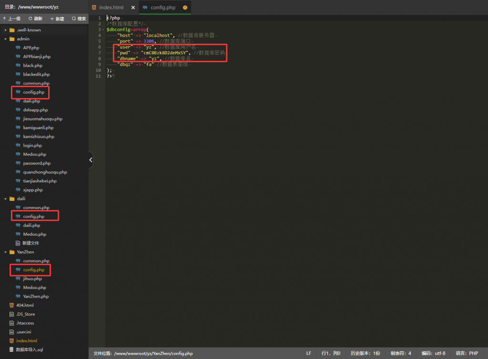Click line number 10 in the gutter
The width and height of the screenshot is (488, 359).
pyautogui.click(x=98, y=70)
